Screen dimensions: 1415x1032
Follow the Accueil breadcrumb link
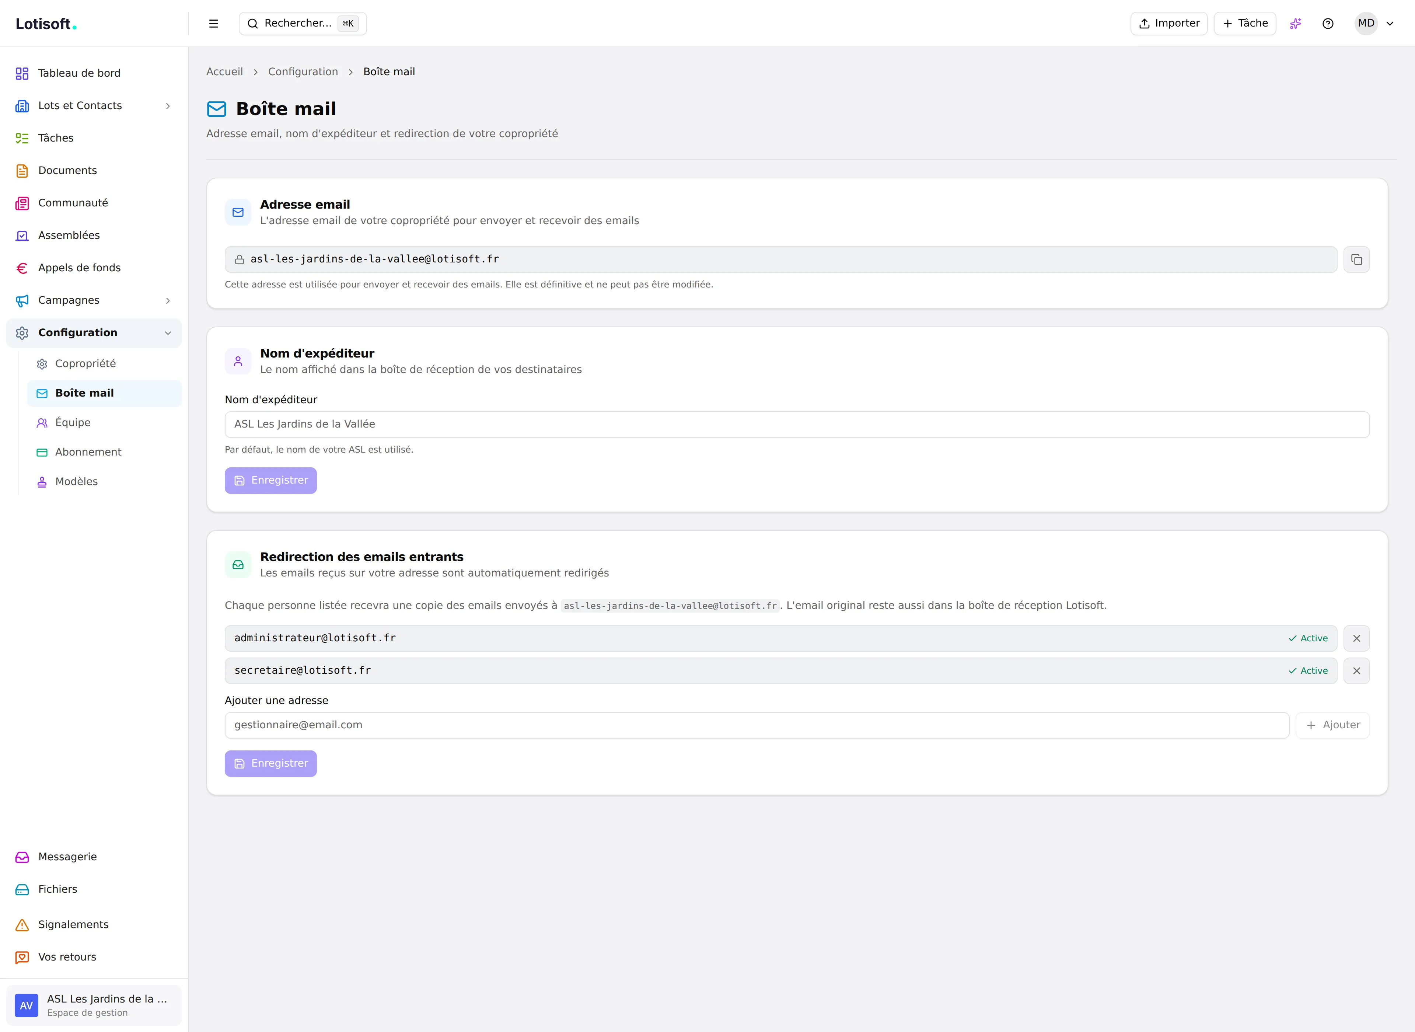(224, 72)
